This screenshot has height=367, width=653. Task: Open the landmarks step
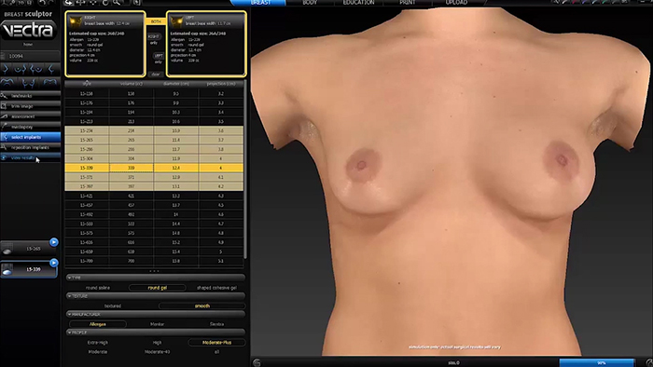click(31, 96)
